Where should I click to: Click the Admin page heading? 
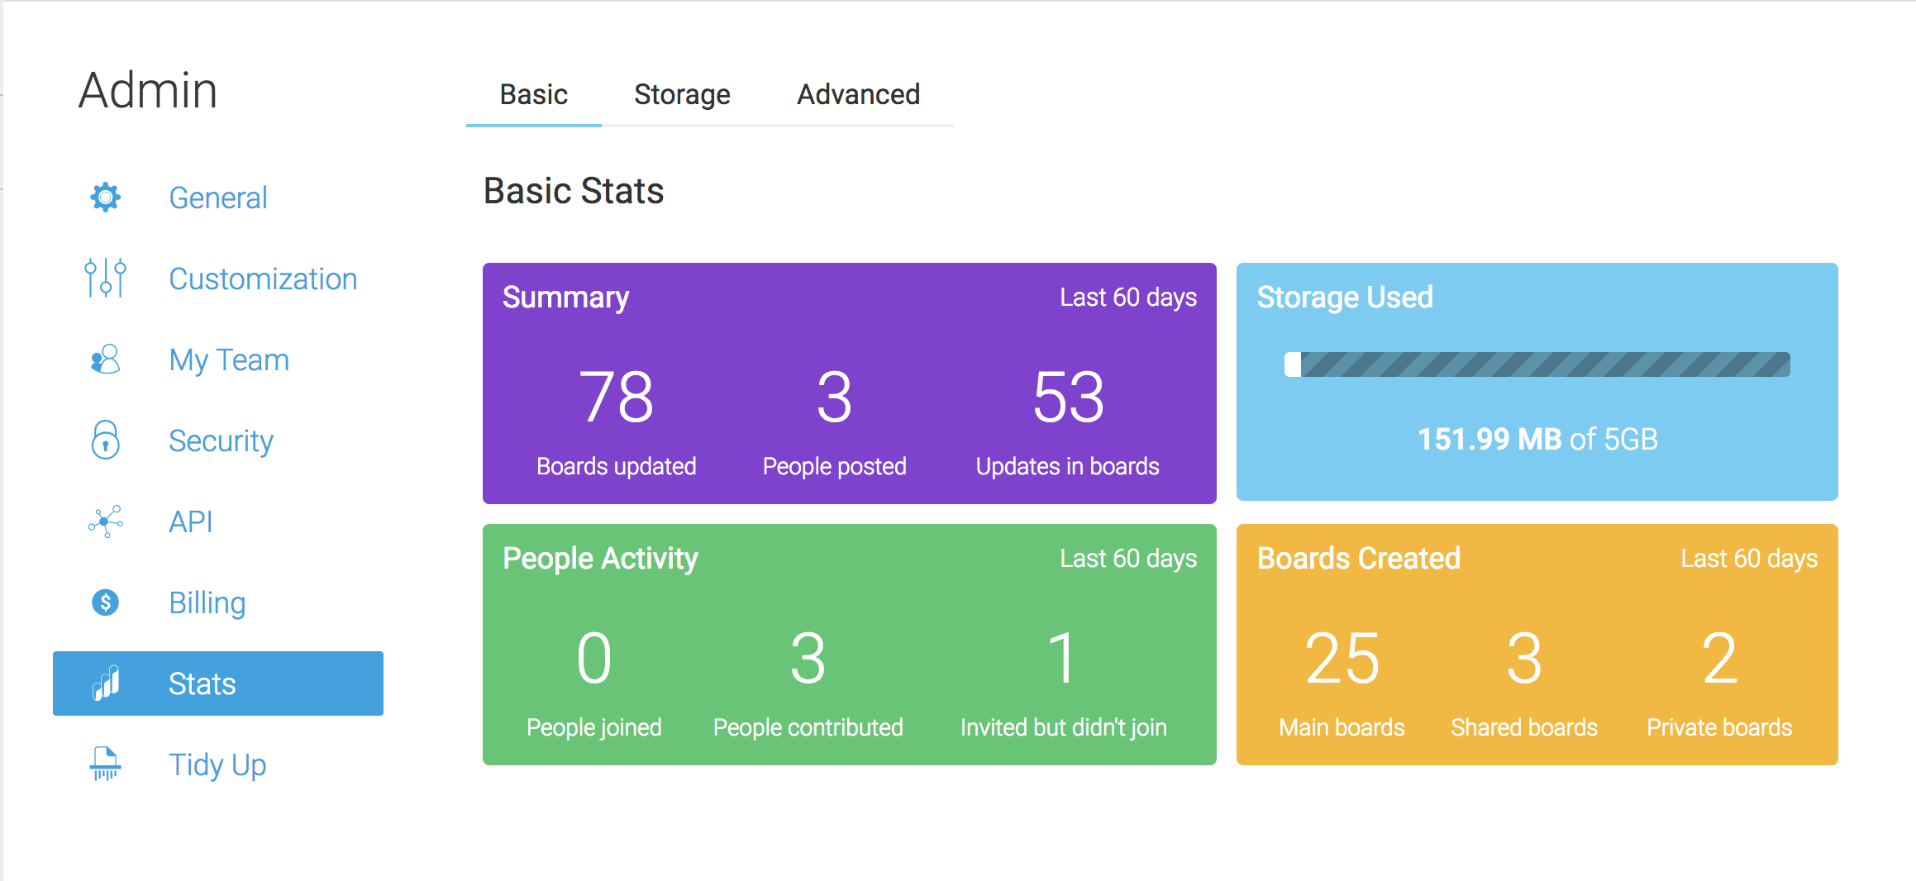(x=148, y=90)
